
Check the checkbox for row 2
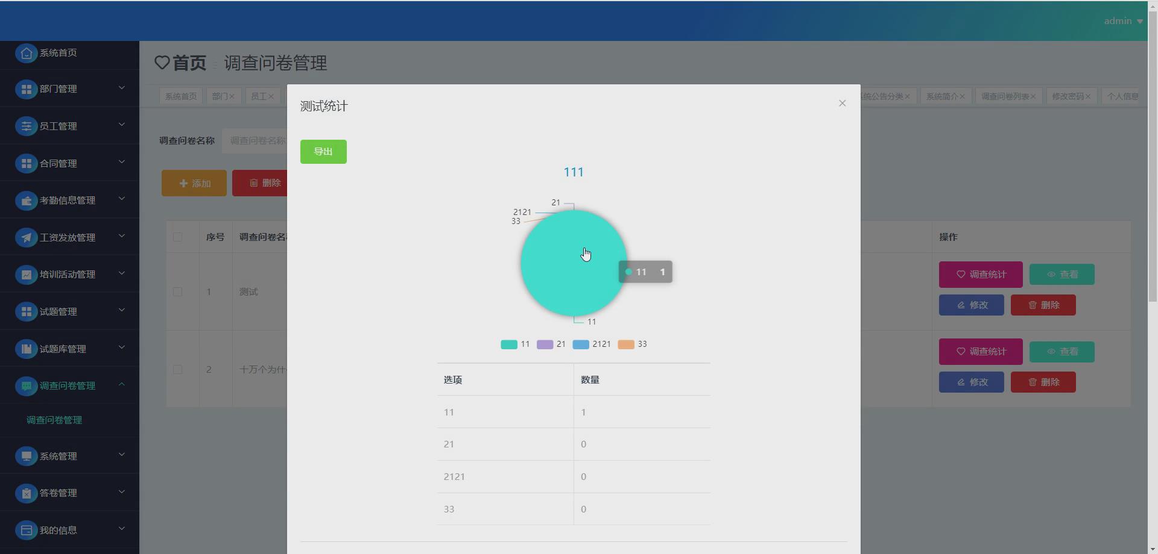tap(177, 370)
